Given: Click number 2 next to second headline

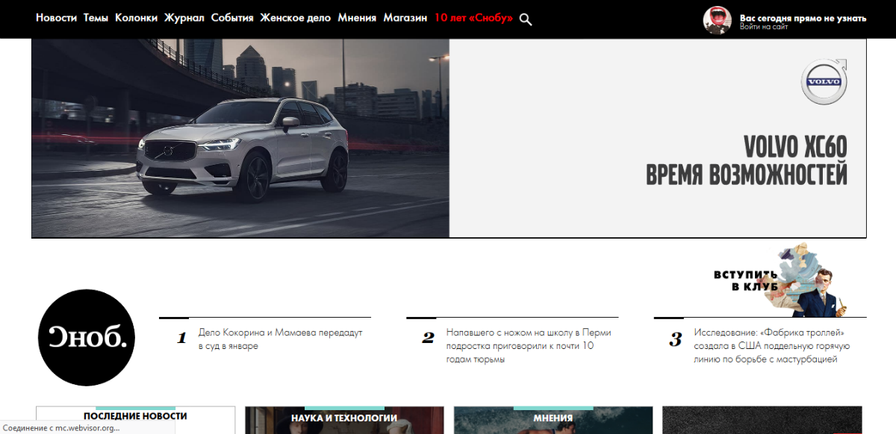Looking at the screenshot, I should click(x=428, y=339).
